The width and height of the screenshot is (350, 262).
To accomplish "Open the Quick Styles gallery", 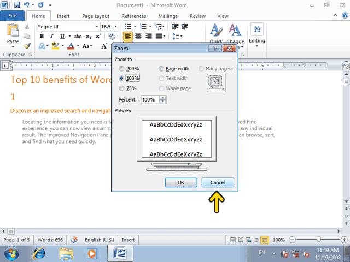I will (x=216, y=33).
